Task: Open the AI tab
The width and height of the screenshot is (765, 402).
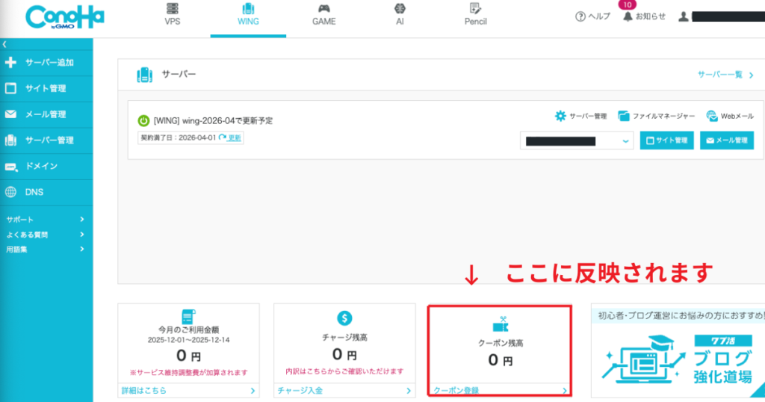Action: coord(400,15)
